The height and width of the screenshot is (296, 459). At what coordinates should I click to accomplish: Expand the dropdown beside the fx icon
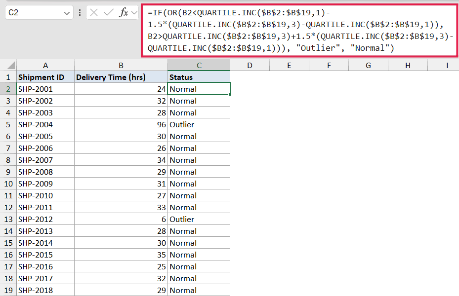click(x=134, y=13)
